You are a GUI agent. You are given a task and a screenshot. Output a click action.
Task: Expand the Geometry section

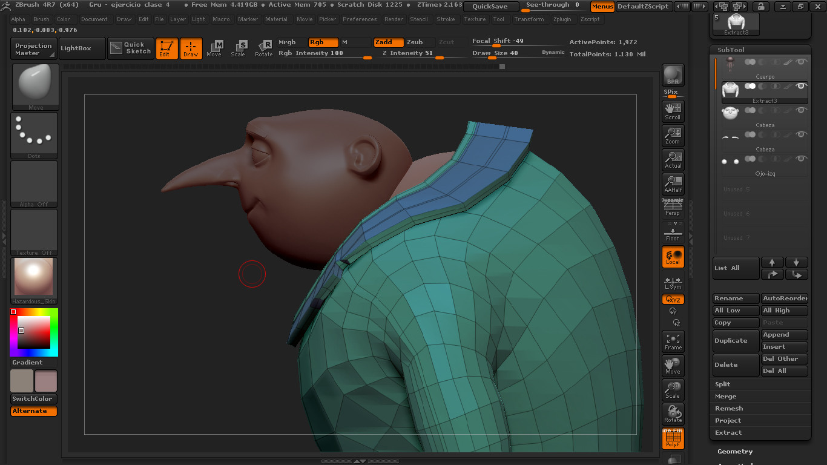tap(735, 451)
